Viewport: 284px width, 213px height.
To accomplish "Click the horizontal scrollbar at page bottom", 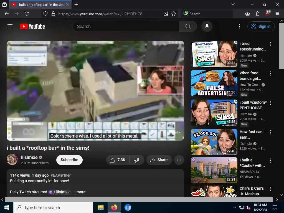I will click(x=139, y=199).
